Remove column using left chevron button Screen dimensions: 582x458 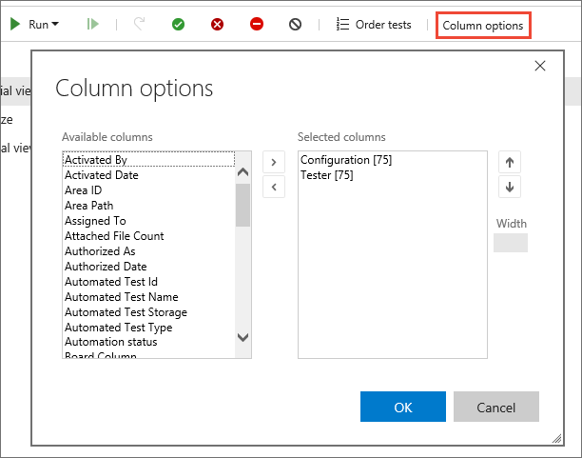[274, 187]
